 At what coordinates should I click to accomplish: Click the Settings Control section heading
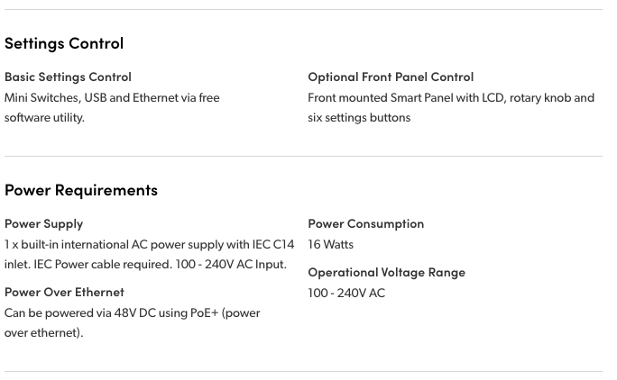coord(64,43)
